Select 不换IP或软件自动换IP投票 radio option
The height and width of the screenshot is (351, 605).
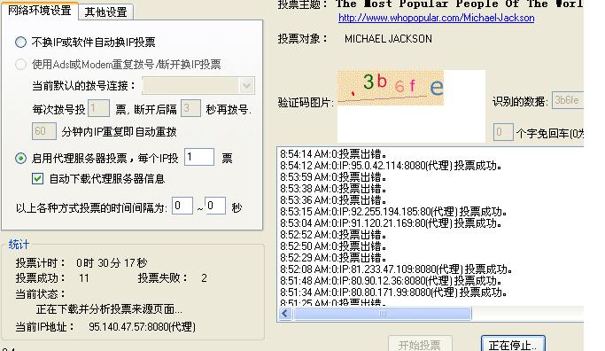pyautogui.click(x=20, y=42)
